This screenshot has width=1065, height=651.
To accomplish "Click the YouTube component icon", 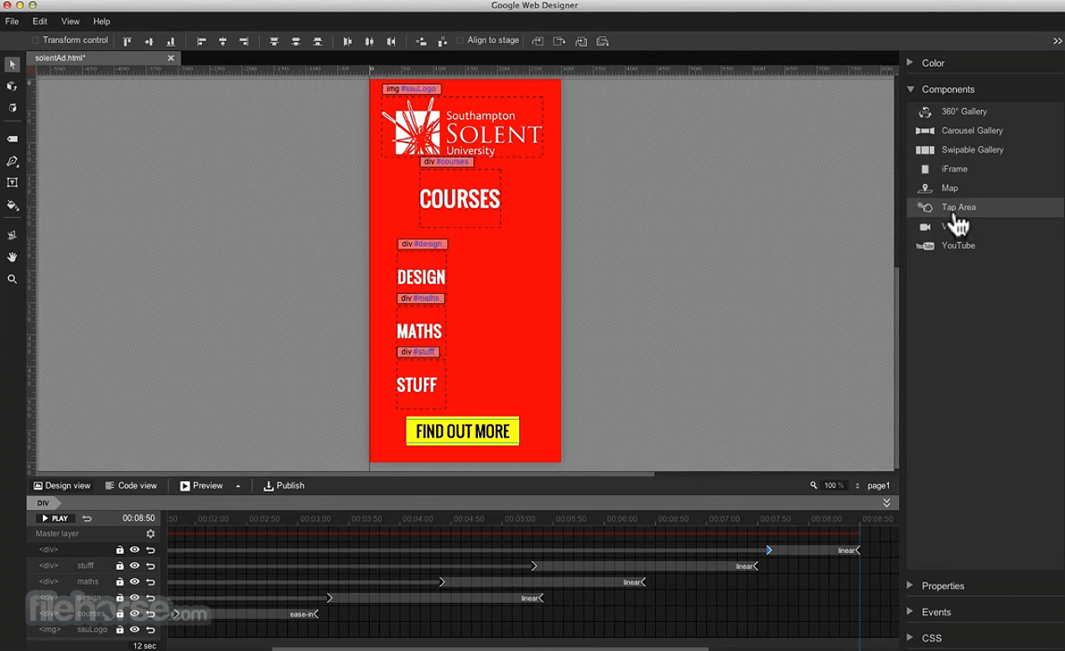I will tap(925, 245).
